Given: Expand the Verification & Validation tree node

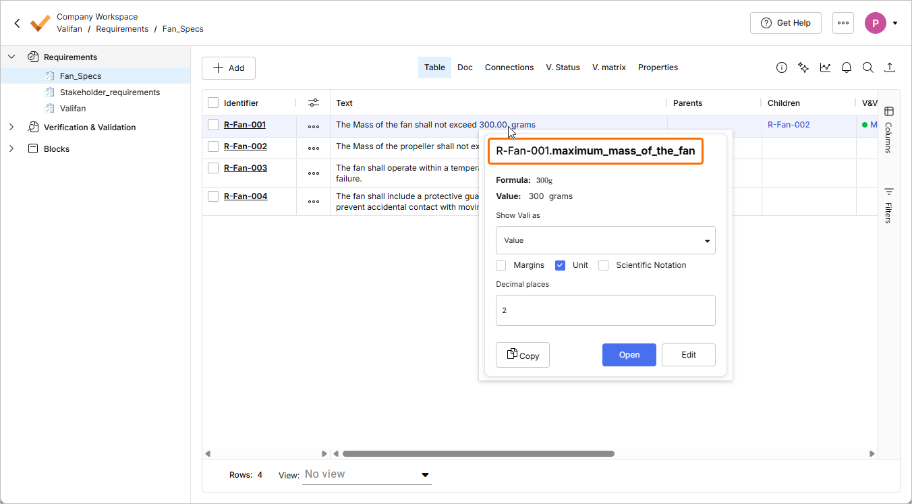Looking at the screenshot, I should pyautogui.click(x=11, y=127).
